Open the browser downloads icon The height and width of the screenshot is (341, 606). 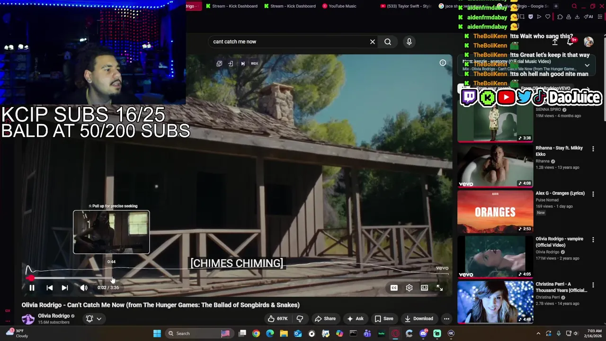(x=577, y=17)
